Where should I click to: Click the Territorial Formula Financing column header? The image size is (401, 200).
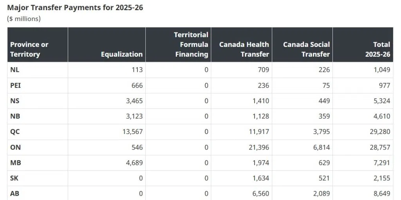191,45
